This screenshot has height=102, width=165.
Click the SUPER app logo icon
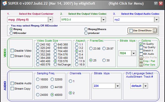click(4, 3)
